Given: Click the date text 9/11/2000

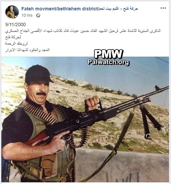Looking at the screenshot, I should (x=15, y=24).
